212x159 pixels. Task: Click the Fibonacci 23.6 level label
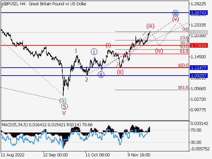(x=184, y=37)
